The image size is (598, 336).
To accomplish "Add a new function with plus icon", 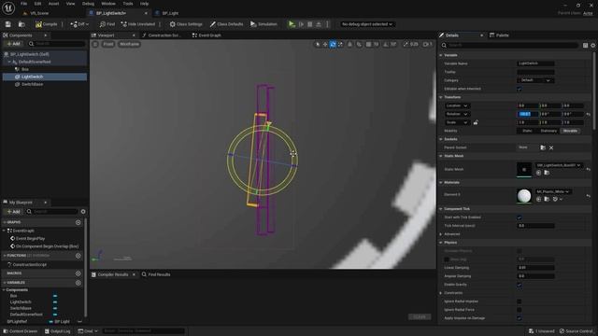I will [78, 256].
